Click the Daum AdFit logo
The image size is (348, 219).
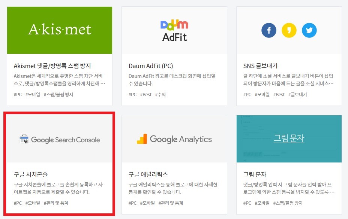click(x=174, y=31)
